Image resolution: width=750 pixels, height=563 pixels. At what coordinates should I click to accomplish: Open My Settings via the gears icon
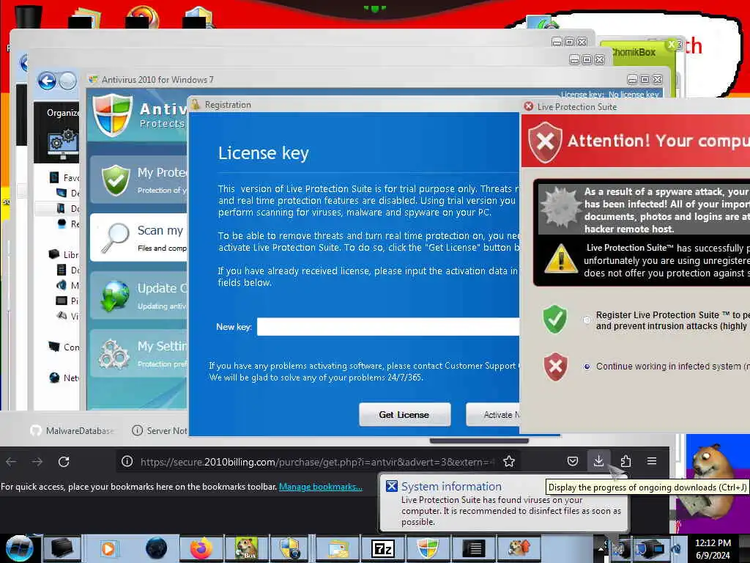[x=114, y=354]
